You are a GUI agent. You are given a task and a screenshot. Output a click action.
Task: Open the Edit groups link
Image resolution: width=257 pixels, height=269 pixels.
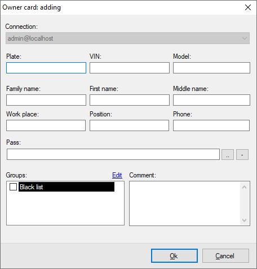coord(117,175)
